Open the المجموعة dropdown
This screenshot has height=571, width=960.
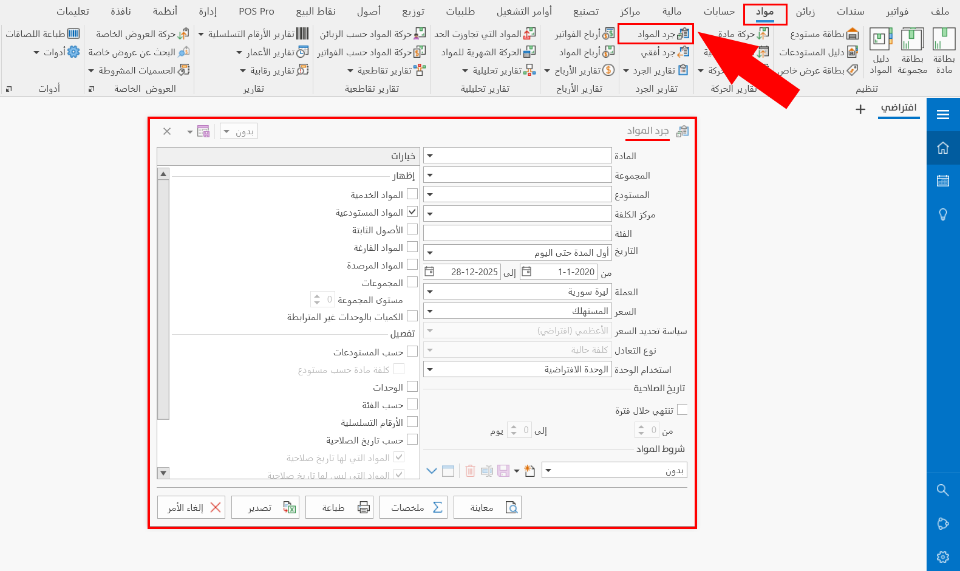[x=430, y=175]
